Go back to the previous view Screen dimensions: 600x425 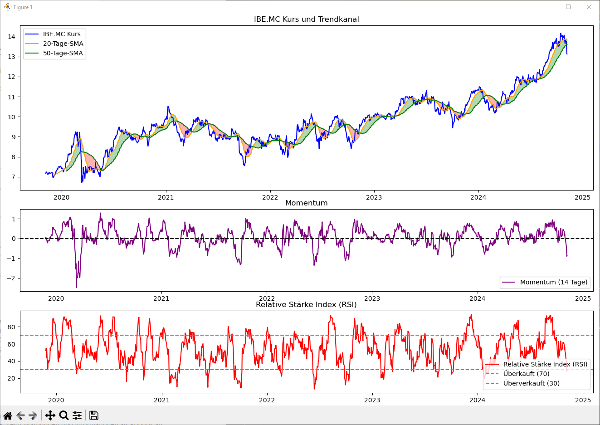tap(20, 415)
